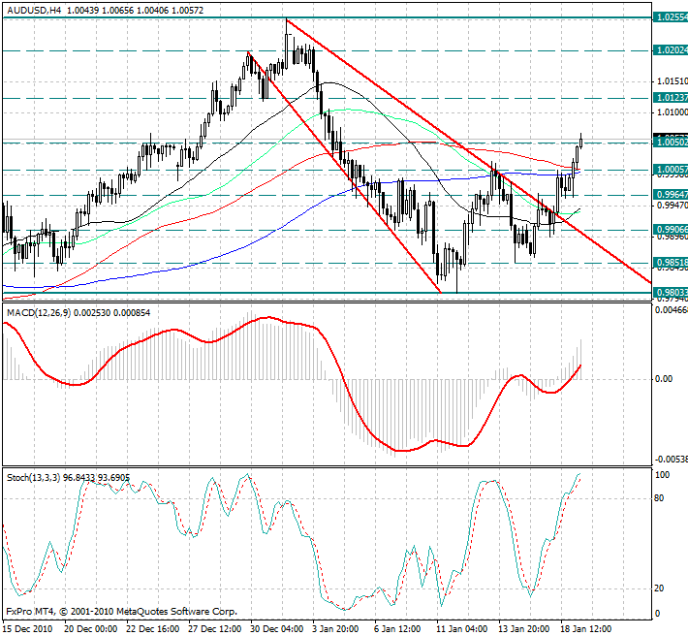Screen dimensions: 688x636
Task: Click the 1.0255 top price level label
Action: click(671, 17)
